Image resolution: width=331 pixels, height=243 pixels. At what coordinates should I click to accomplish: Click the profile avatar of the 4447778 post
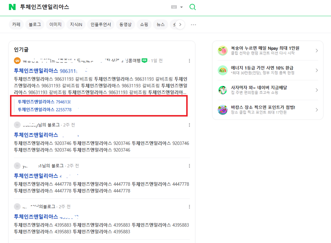17,166
